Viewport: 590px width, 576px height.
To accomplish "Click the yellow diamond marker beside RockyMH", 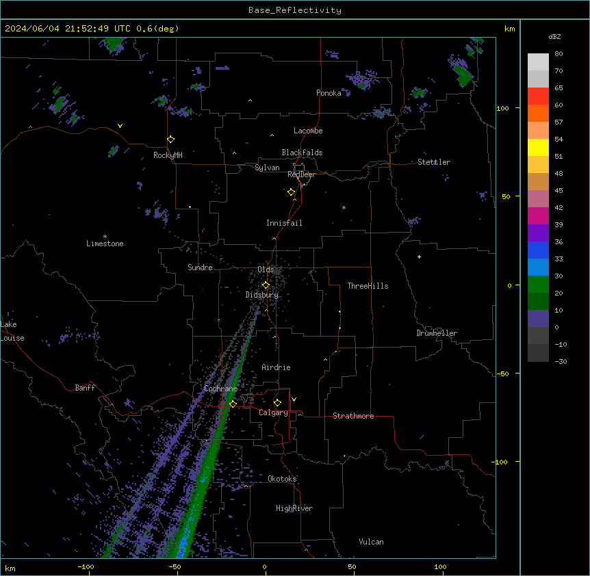I will [x=171, y=140].
